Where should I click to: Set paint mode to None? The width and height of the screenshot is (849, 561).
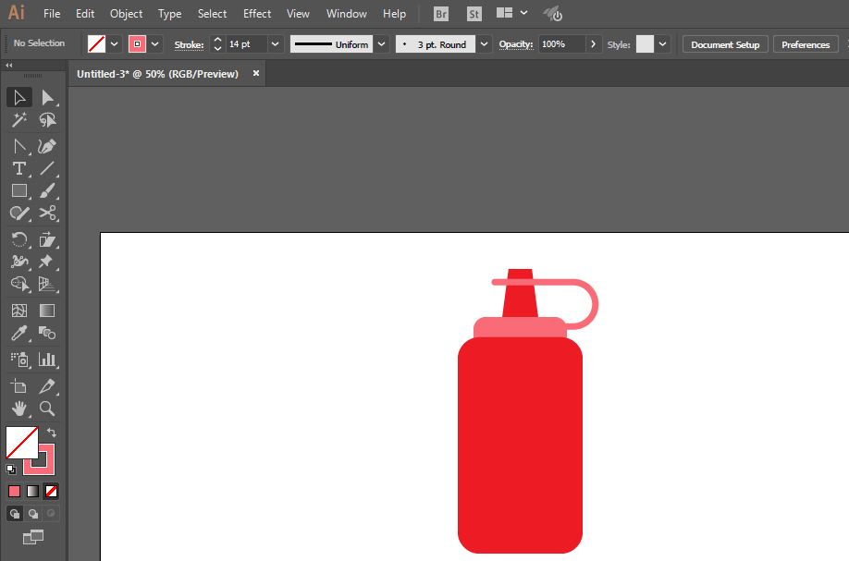tap(52, 491)
